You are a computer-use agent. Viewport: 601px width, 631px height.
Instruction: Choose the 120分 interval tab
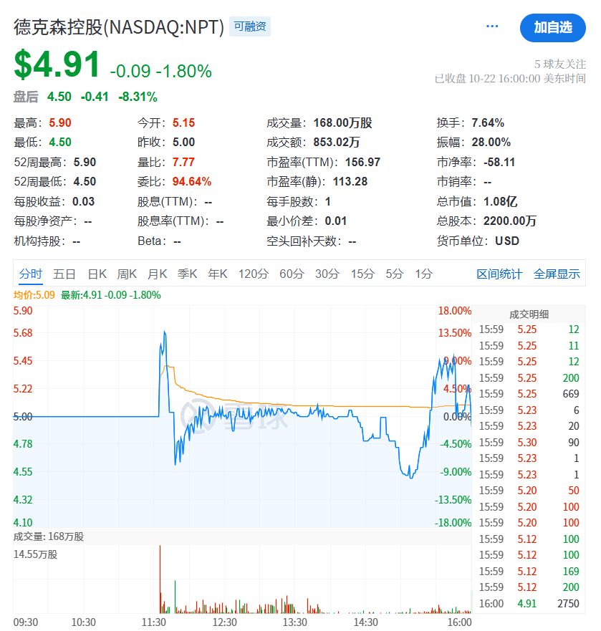[254, 274]
